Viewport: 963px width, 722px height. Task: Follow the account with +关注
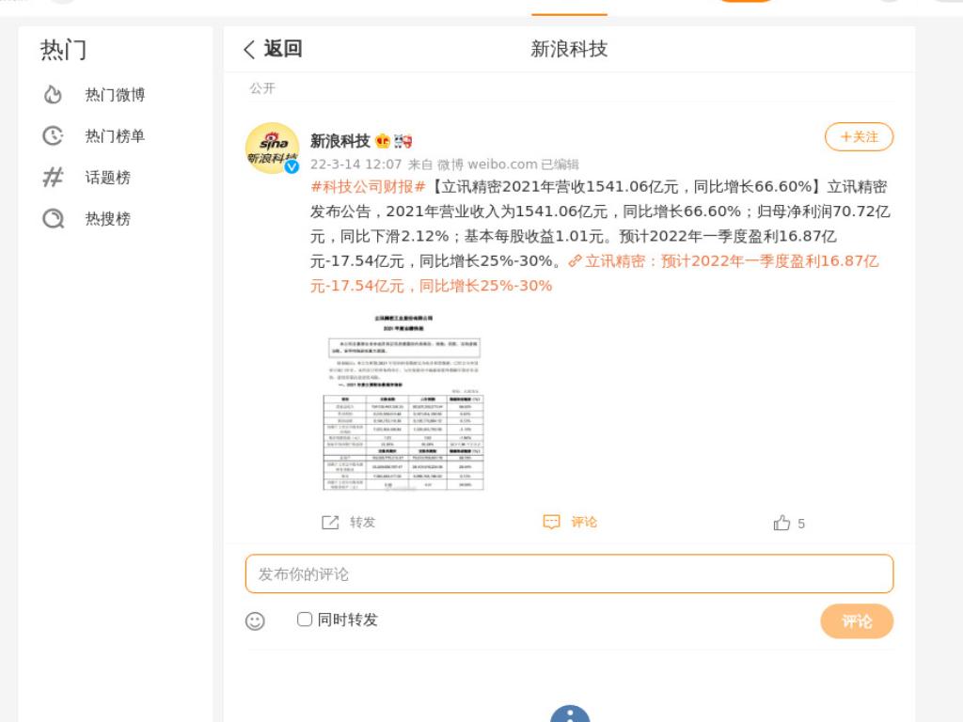tap(859, 137)
